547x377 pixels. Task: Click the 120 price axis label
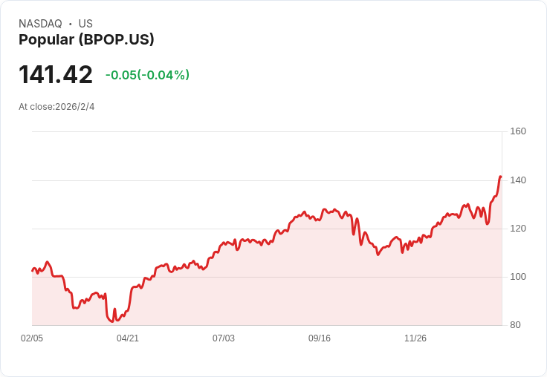pos(518,229)
